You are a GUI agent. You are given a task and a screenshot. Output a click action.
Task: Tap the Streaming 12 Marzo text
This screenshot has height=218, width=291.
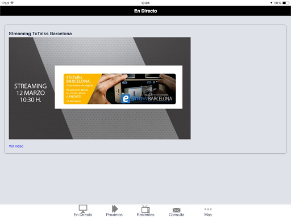pos(30,93)
